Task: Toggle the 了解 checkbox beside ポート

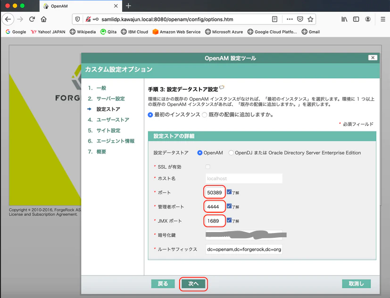Action: [229, 192]
